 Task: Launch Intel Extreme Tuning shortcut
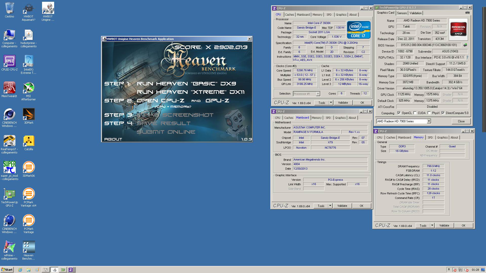click(x=29, y=65)
